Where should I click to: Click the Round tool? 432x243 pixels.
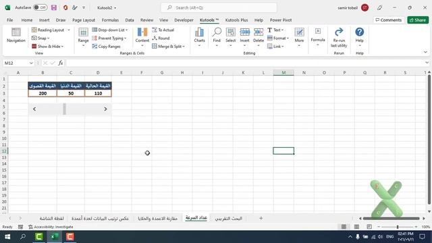click(161, 38)
